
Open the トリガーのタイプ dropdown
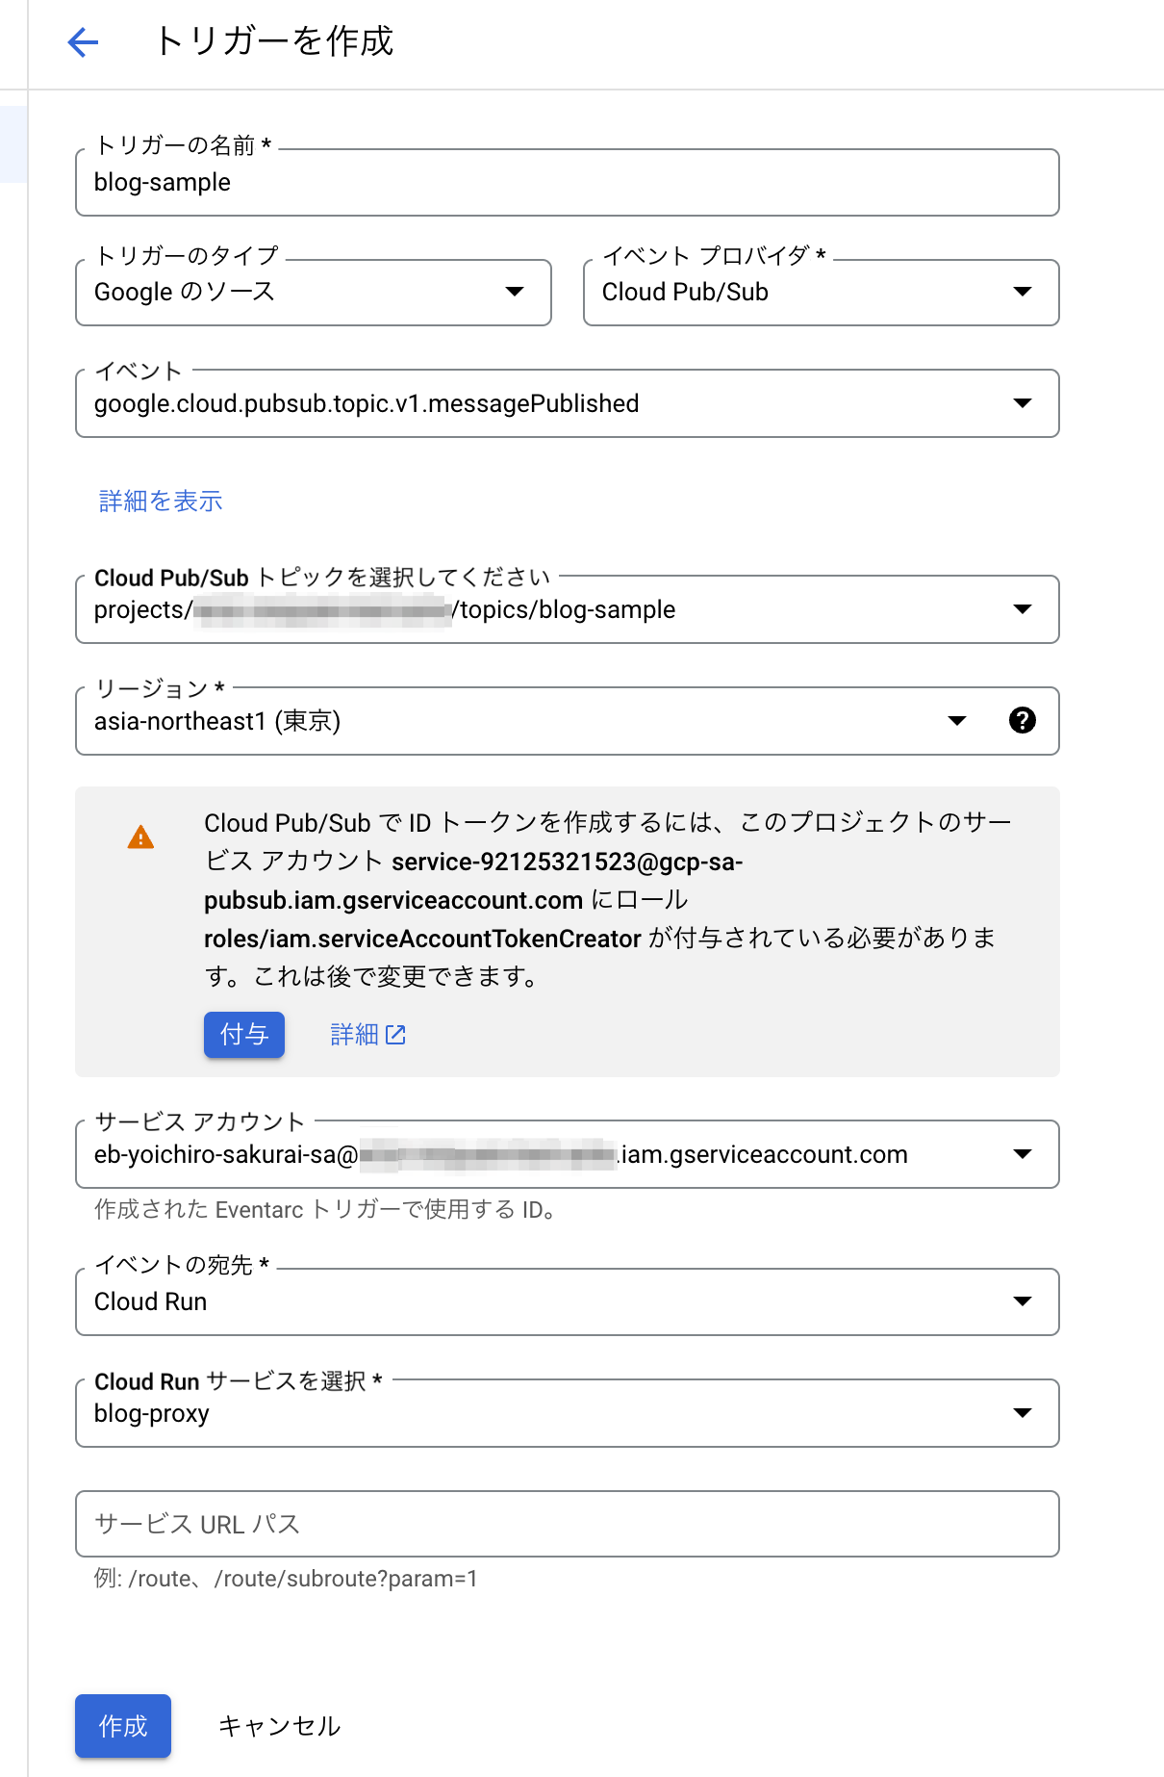pos(314,292)
